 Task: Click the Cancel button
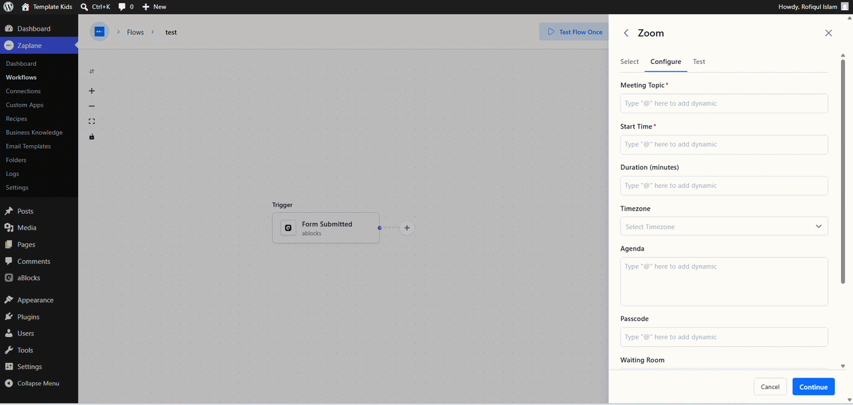click(770, 386)
